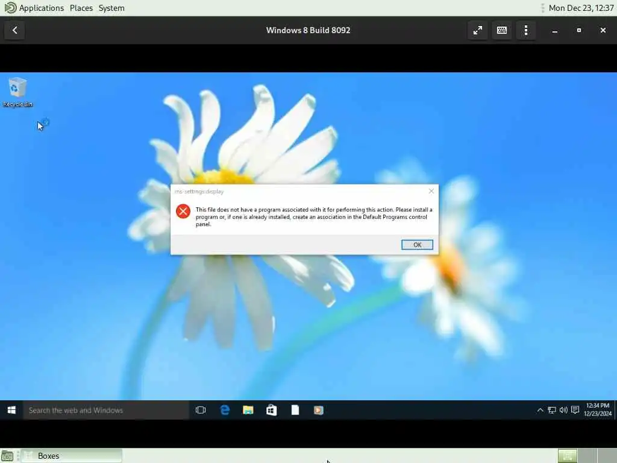
Task: Open the Action Center notifications icon
Action: click(x=575, y=410)
